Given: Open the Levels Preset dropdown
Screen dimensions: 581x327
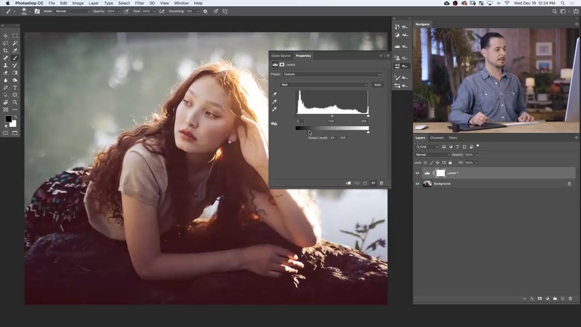Looking at the screenshot, I should (x=332, y=74).
